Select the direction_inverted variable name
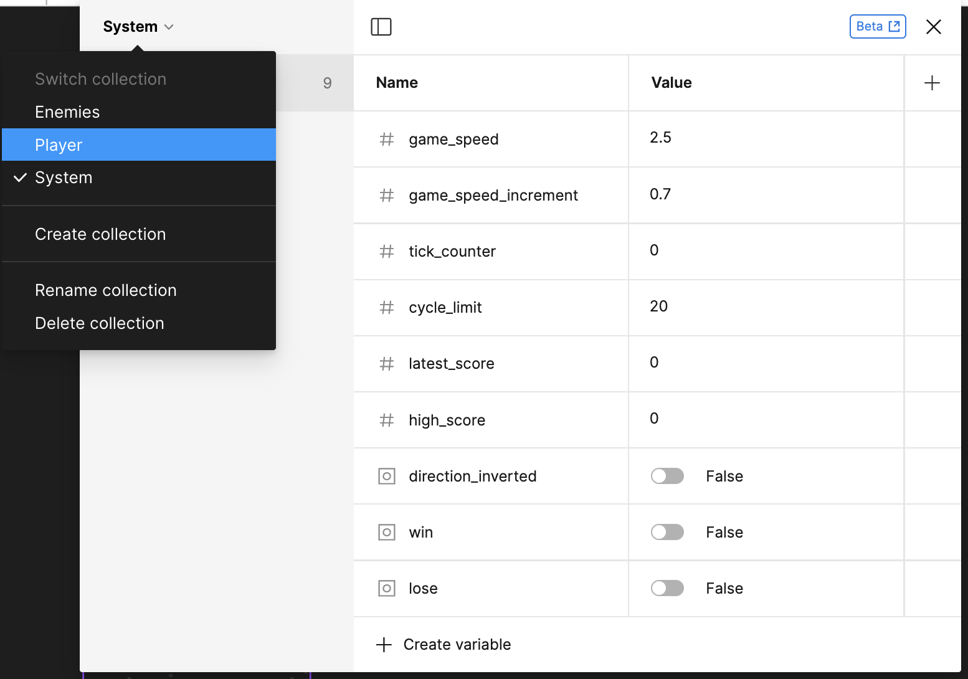 [x=473, y=477]
